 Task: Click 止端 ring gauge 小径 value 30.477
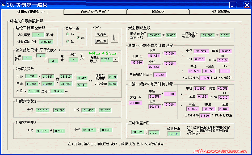click(154, 106)
